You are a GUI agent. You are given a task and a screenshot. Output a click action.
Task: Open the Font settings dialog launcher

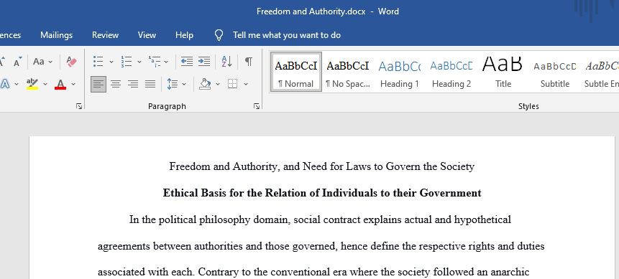click(79, 106)
